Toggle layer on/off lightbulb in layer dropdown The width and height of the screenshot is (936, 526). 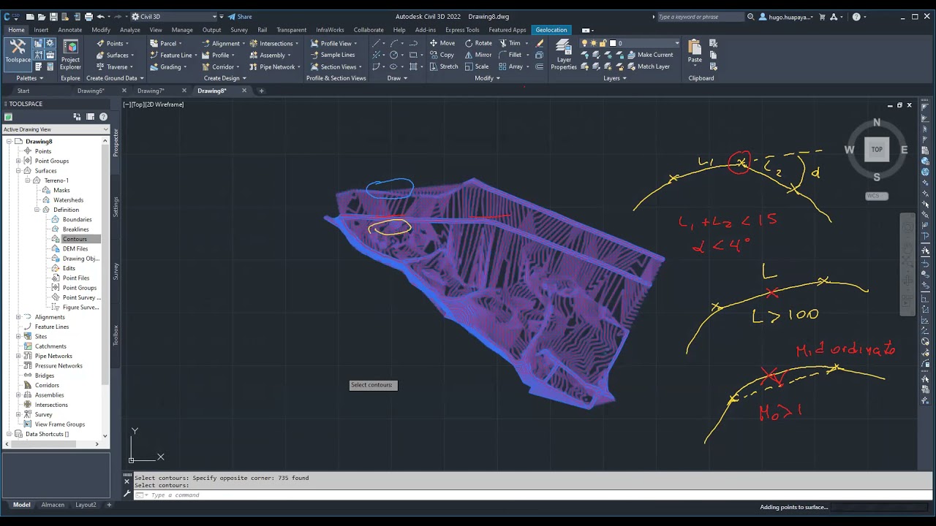585,43
